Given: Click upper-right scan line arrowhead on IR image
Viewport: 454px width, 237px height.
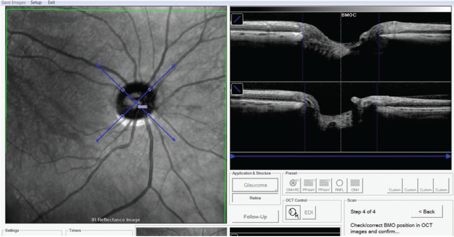Looking at the screenshot, I should [x=173, y=66].
